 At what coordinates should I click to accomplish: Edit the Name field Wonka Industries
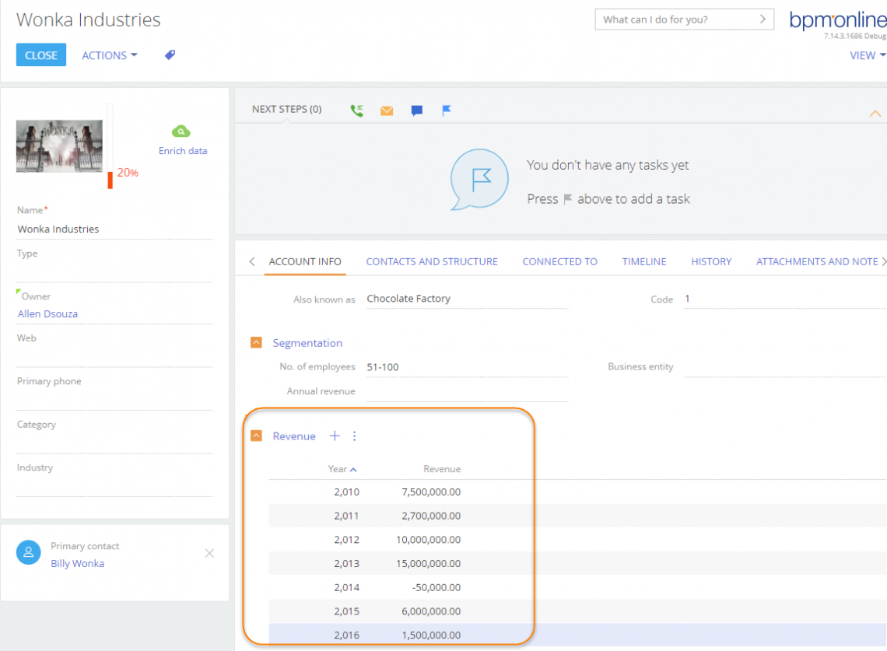115,229
